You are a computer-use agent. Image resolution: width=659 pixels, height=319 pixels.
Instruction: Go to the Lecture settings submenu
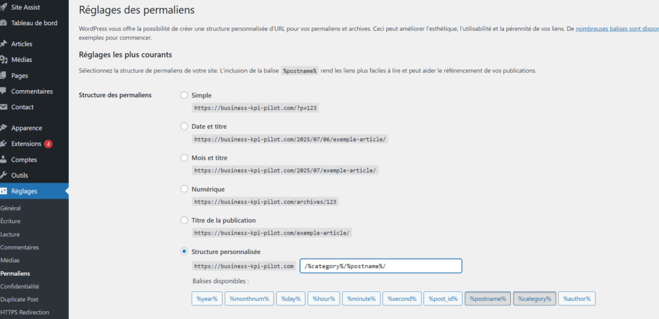click(x=10, y=234)
